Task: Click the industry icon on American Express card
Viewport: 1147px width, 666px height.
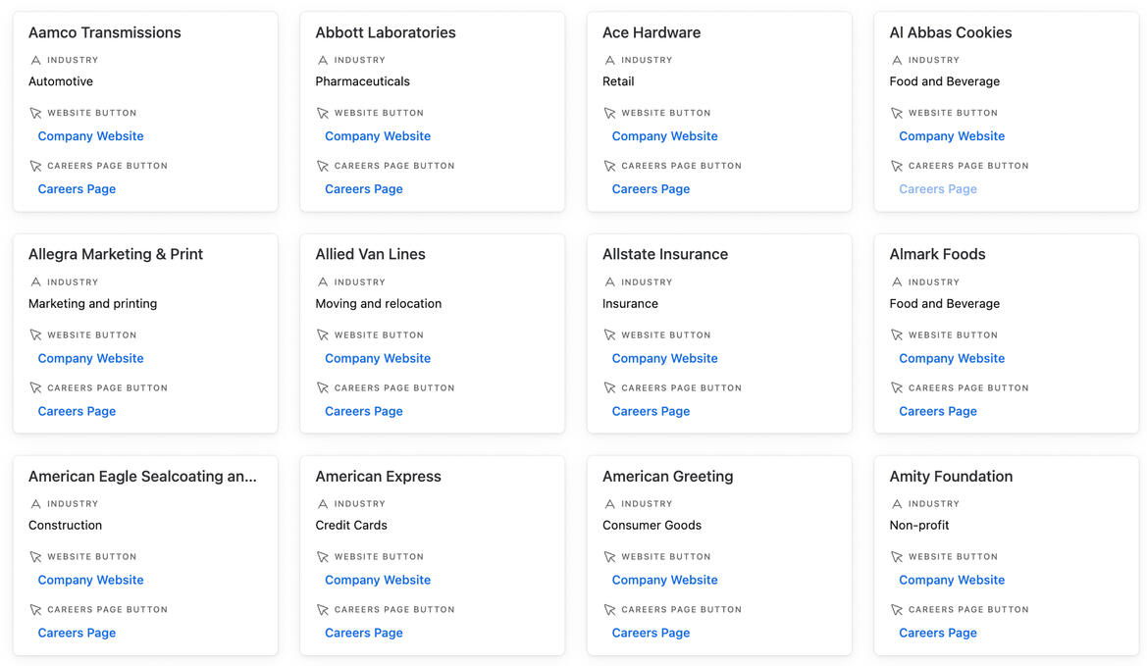Action: point(323,504)
